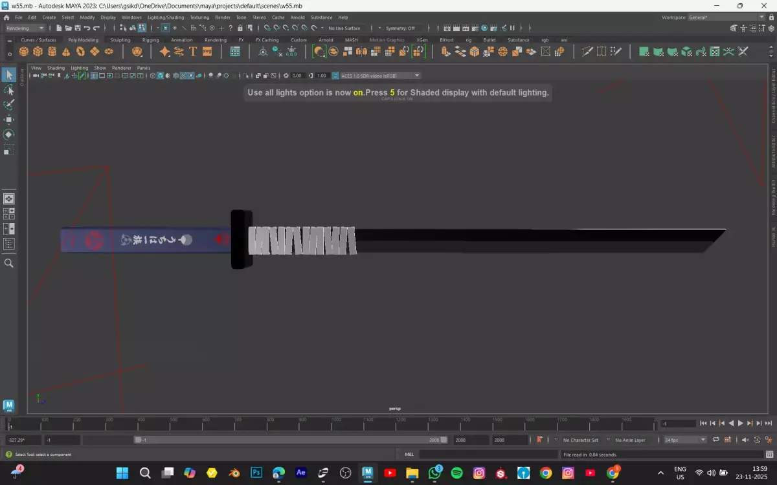Select the Rotate tool in toolbox

(x=9, y=135)
